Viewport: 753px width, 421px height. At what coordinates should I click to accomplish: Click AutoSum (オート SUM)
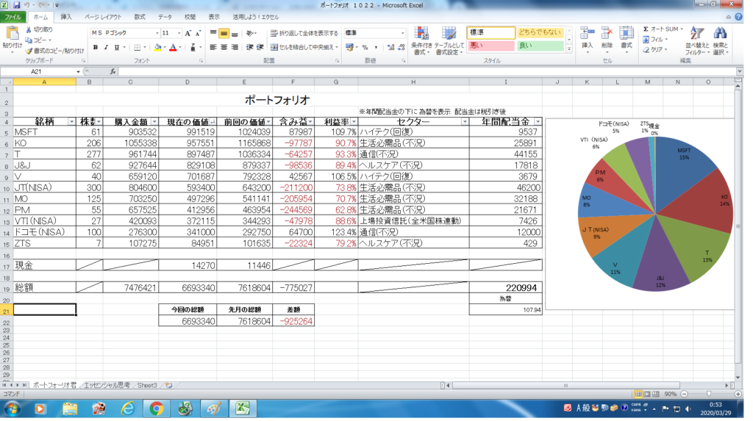(663, 29)
